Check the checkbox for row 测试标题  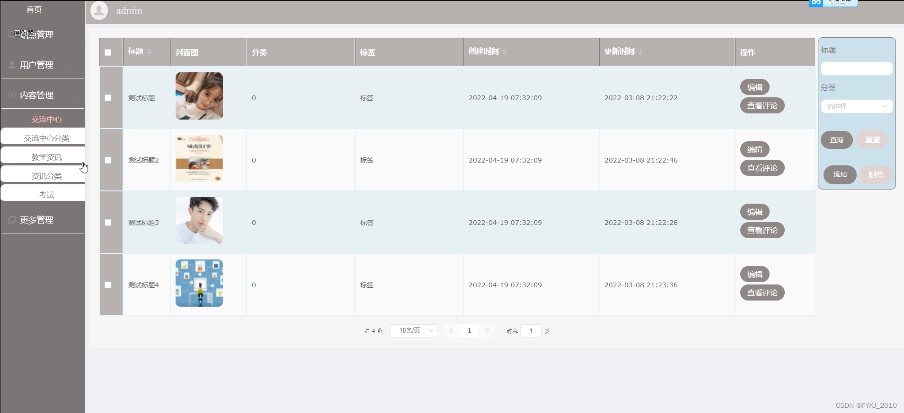click(108, 98)
